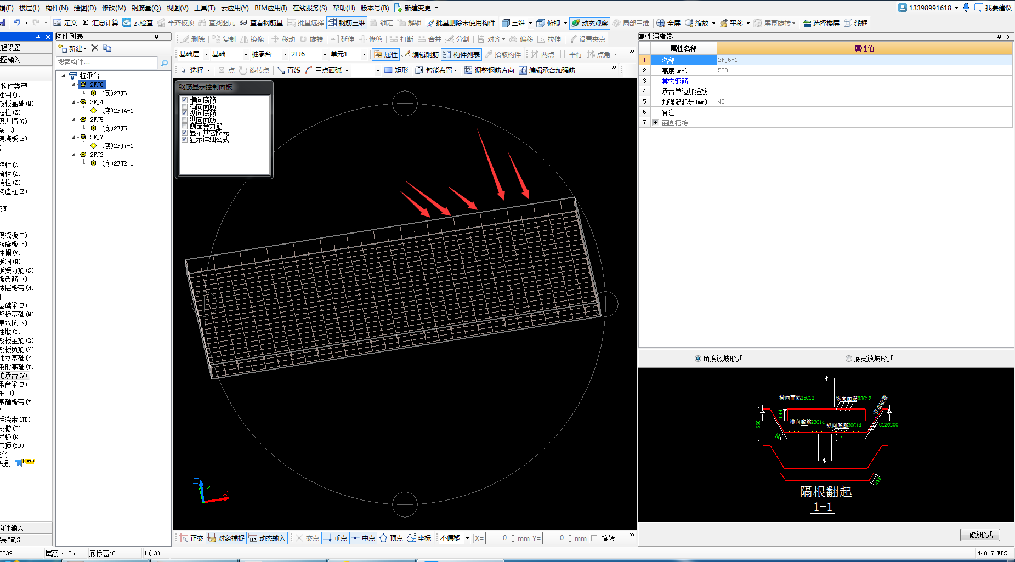Click the 高度(mm) value cell 550
Viewport: 1015px width, 562px height.
point(864,70)
